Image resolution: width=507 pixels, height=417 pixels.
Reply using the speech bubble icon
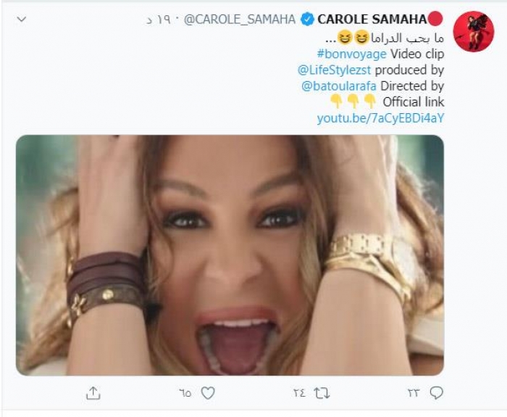tap(436, 393)
